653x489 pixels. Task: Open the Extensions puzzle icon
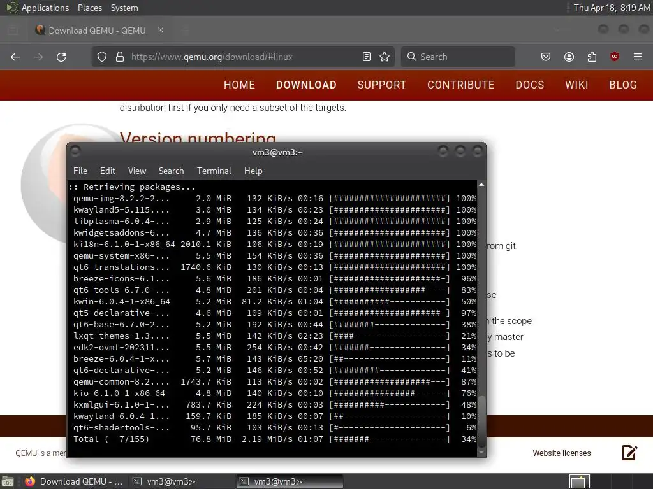tap(592, 57)
